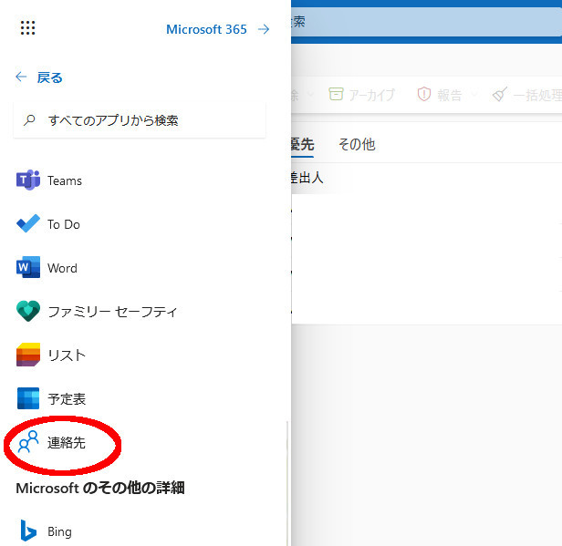Open the Microsoft 365 link
Screen dimensions: 562x546
tap(217, 29)
